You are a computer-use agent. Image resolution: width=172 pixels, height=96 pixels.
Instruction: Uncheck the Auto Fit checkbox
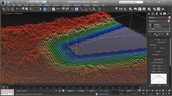[x=152, y=54]
